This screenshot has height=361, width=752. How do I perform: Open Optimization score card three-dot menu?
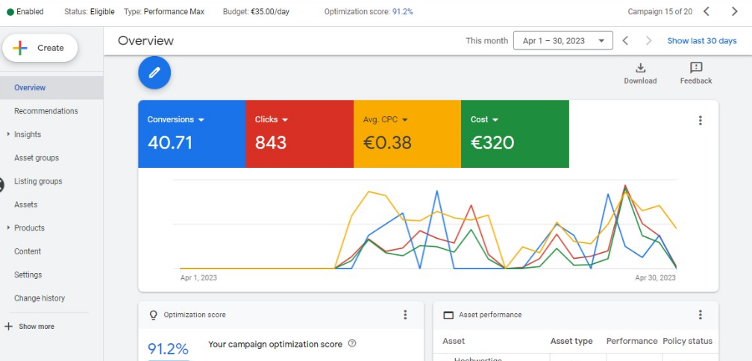tap(405, 315)
